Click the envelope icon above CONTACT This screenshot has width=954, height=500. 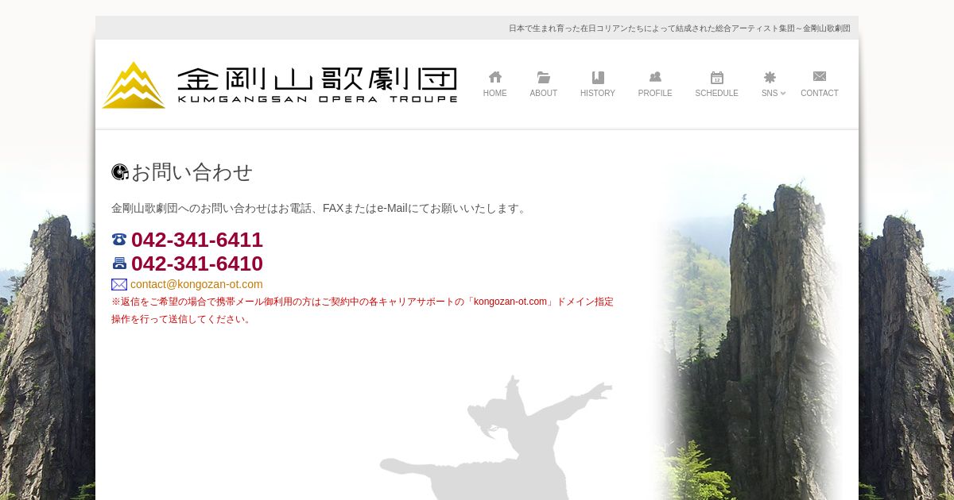tap(820, 76)
